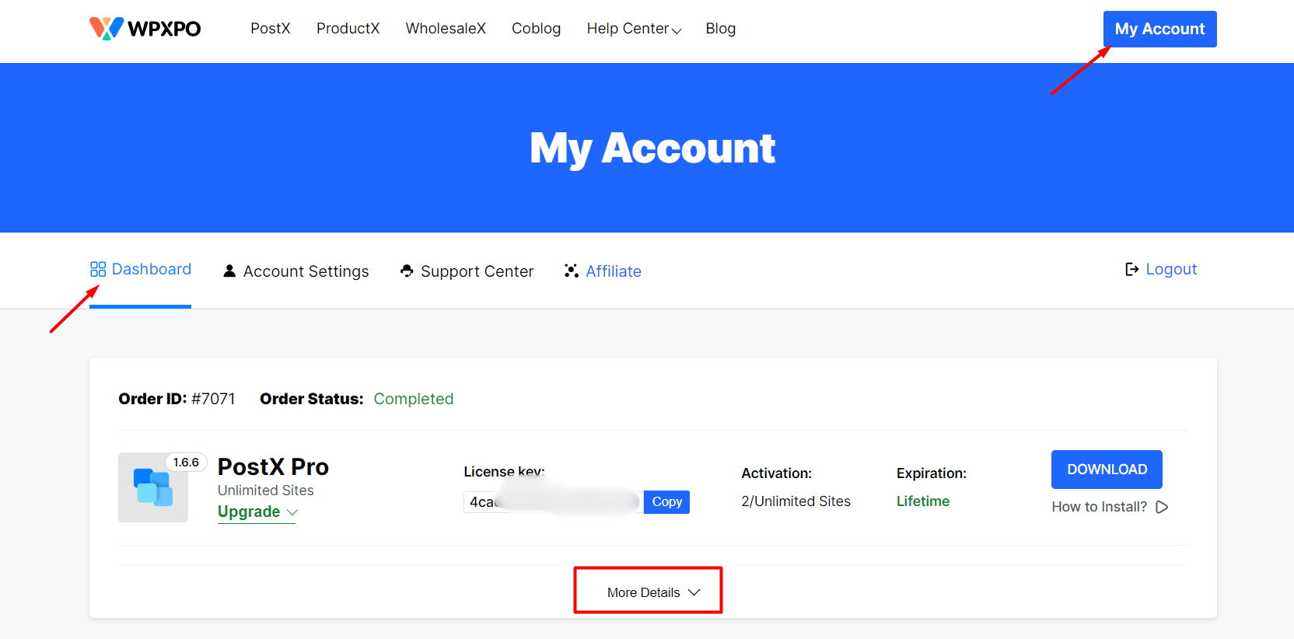Click the WPXPO logo

pos(145,29)
